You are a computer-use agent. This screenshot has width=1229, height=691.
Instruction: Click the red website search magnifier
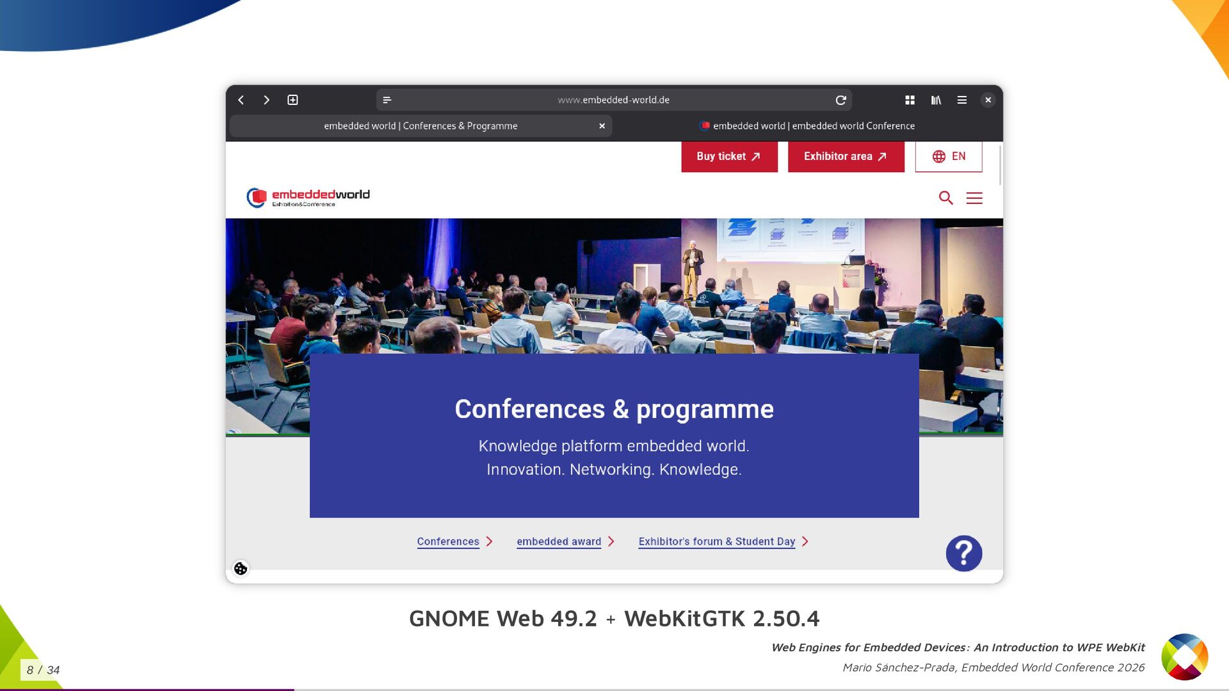click(x=945, y=198)
